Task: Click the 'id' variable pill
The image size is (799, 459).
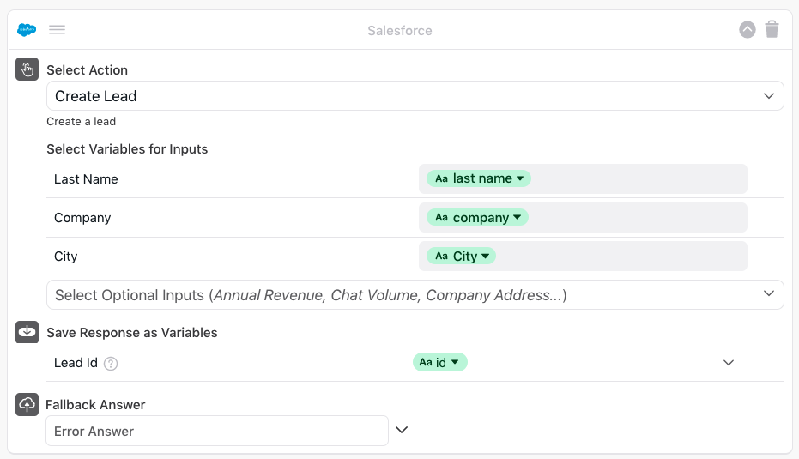Action: [440, 363]
